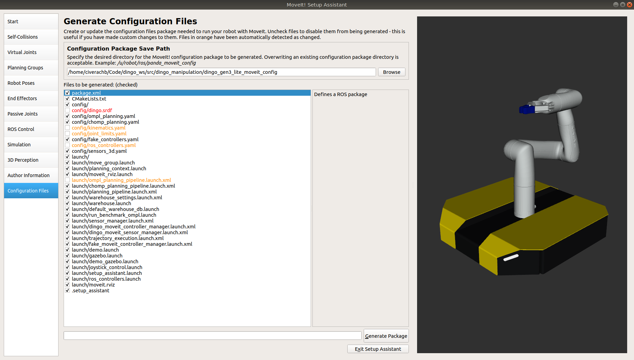Toggle config/sensors_3d.yaml checkbox
The image size is (634, 360).
pyautogui.click(x=67, y=151)
